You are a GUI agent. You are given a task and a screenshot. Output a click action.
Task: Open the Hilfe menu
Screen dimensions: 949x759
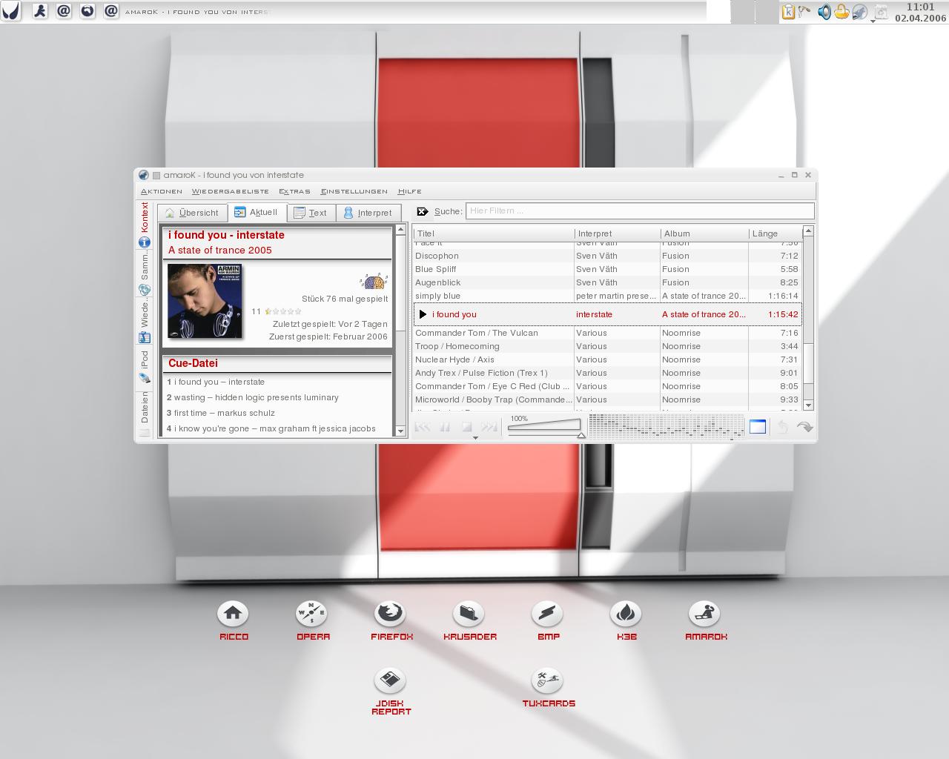(409, 191)
